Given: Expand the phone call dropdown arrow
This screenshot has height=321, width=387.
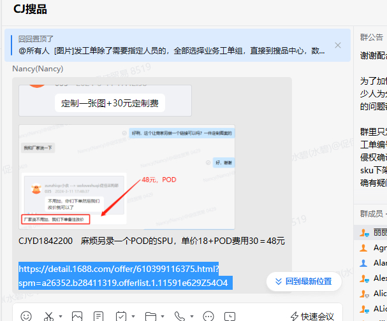Looking at the screenshot, I should pyautogui.click(x=192, y=317).
